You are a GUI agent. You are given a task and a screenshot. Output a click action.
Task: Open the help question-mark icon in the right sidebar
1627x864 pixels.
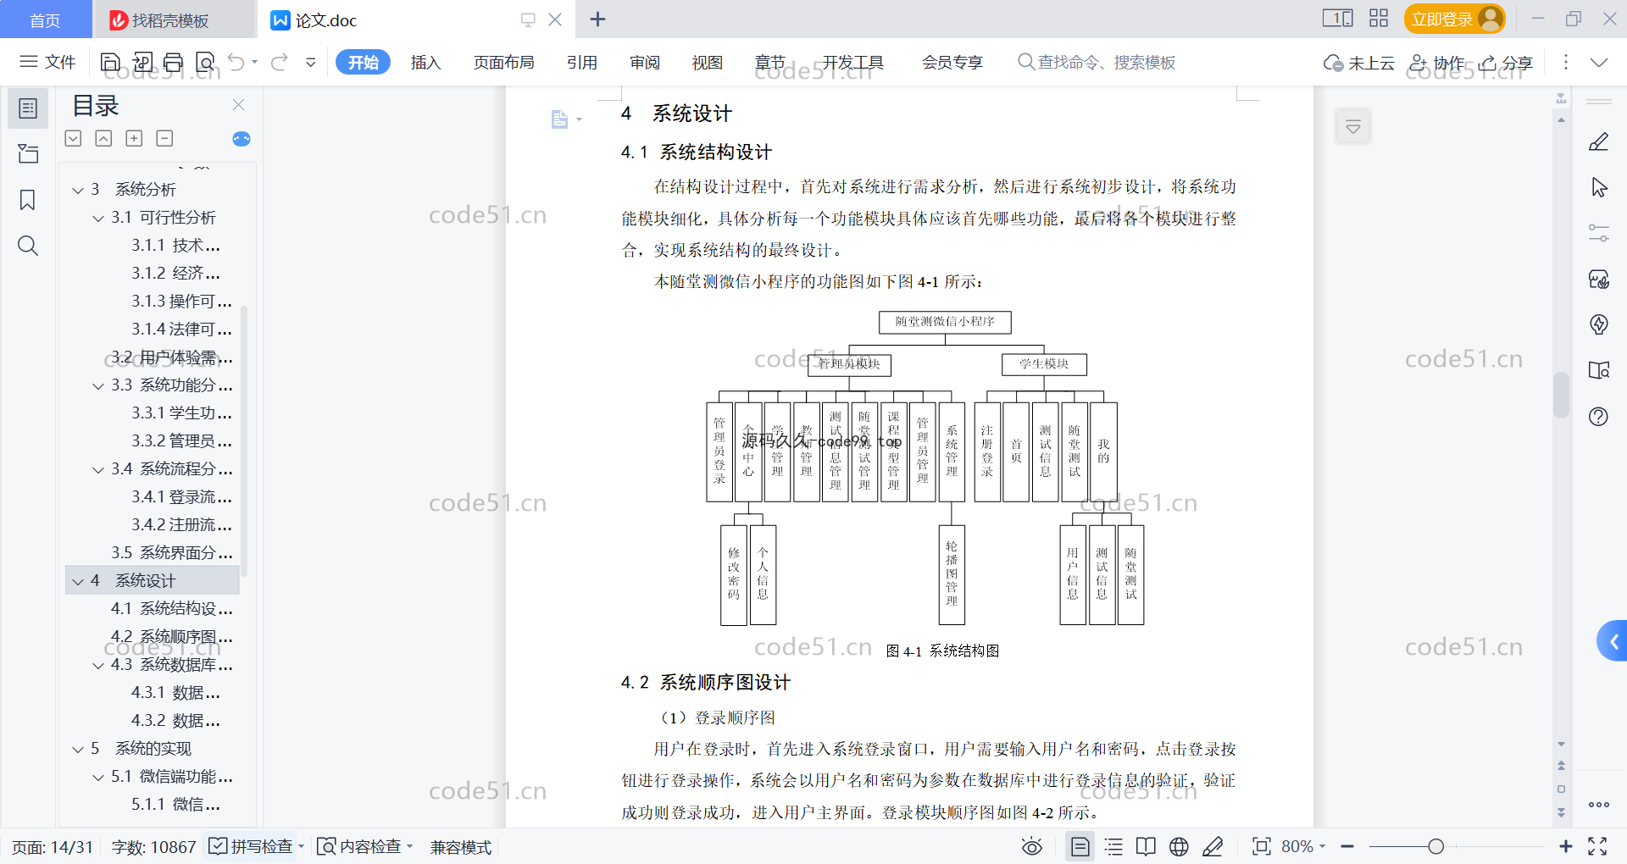pos(1599,416)
